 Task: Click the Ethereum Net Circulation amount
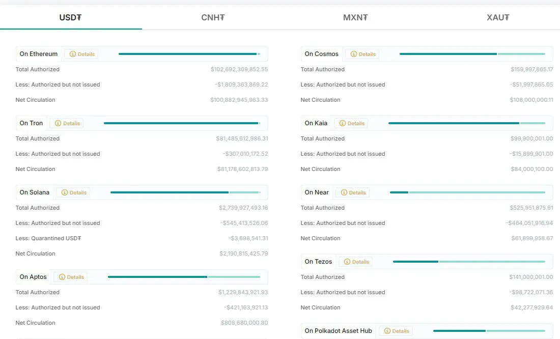point(239,100)
